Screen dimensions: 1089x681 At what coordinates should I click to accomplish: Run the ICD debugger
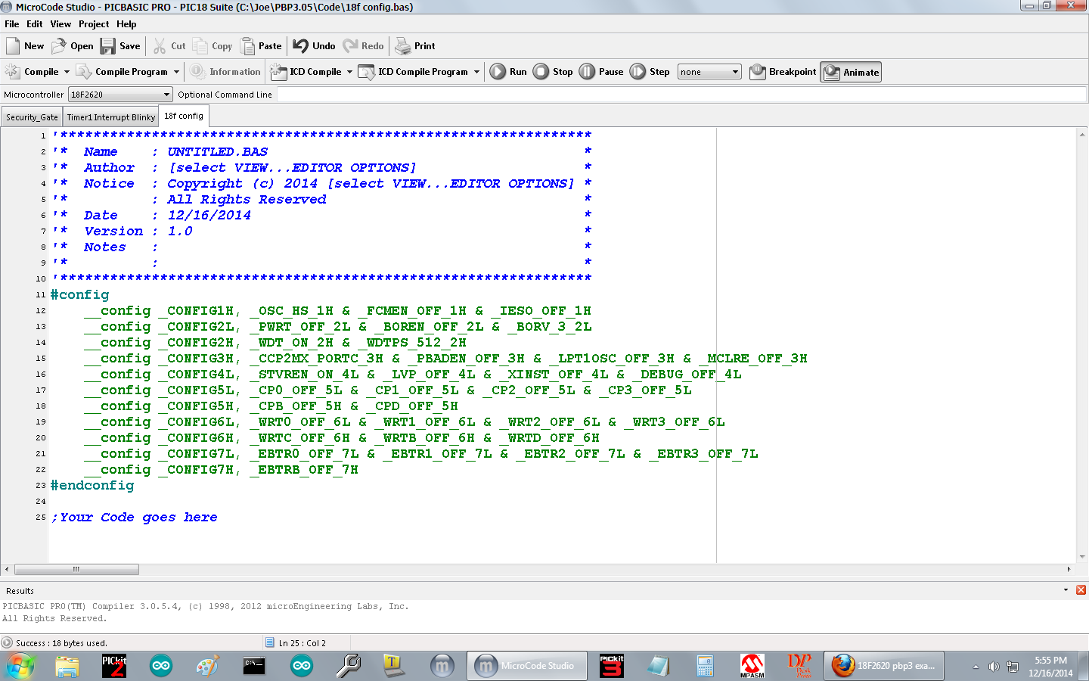point(508,72)
